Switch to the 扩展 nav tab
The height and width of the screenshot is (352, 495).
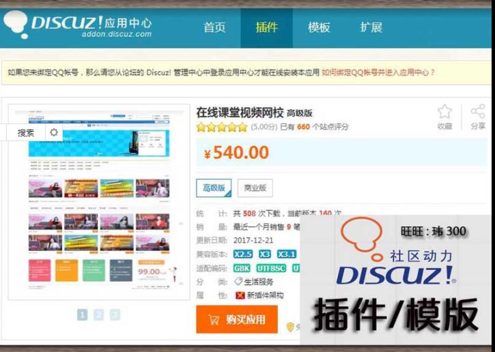[x=371, y=28]
